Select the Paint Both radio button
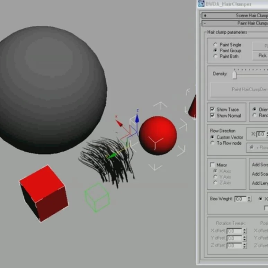 215,56
